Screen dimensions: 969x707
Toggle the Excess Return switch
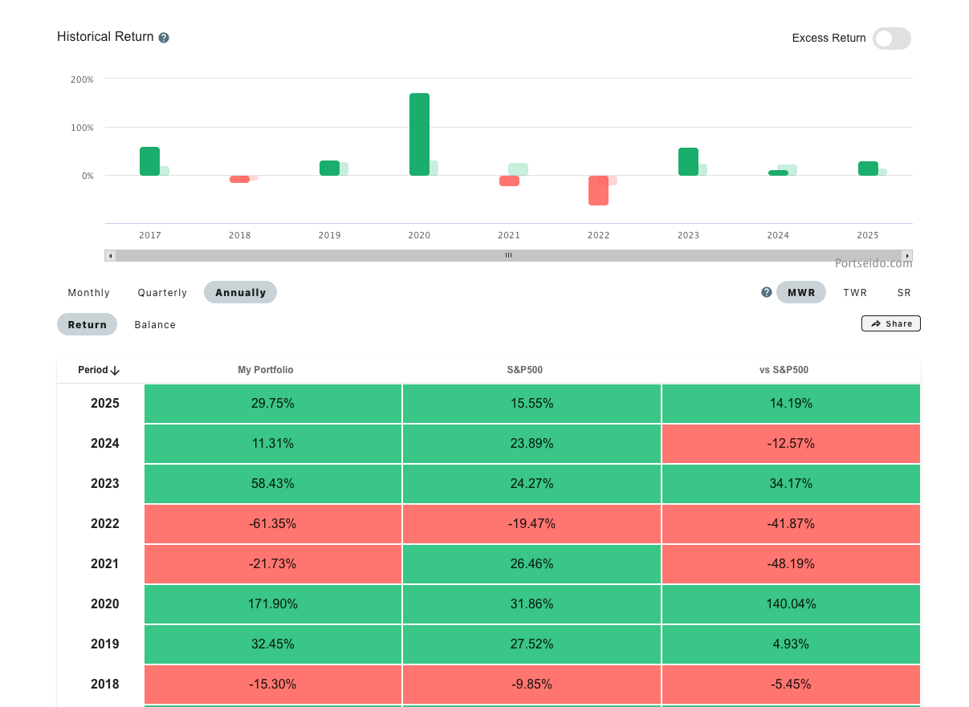(891, 39)
